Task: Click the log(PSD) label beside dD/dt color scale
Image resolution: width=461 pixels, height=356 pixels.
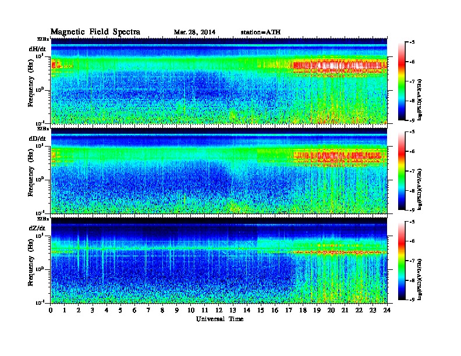Action: pos(420,189)
